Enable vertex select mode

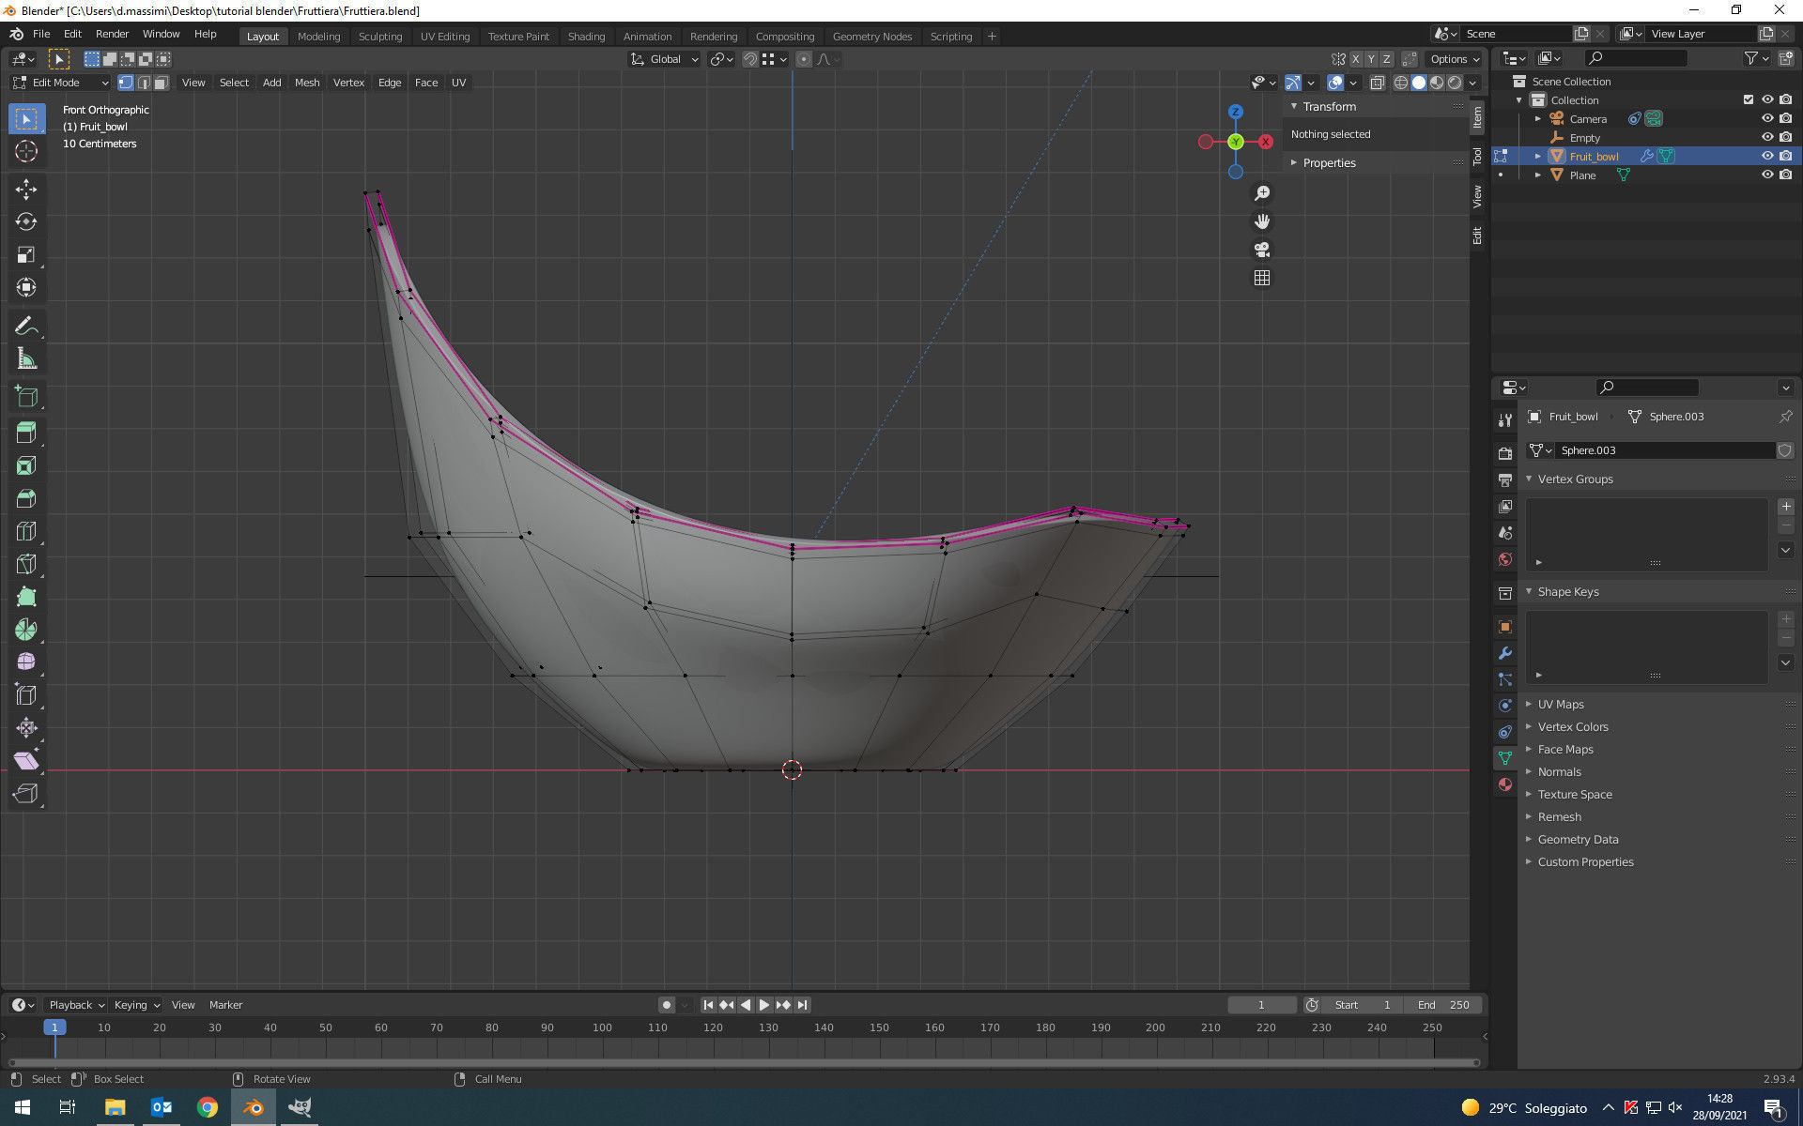(126, 83)
